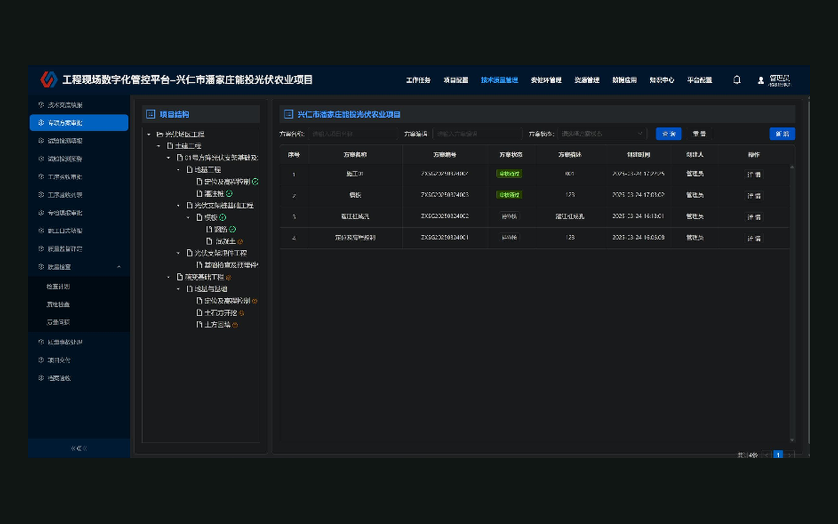Click the blue 新增 button
This screenshot has height=524, width=838.
click(782, 134)
